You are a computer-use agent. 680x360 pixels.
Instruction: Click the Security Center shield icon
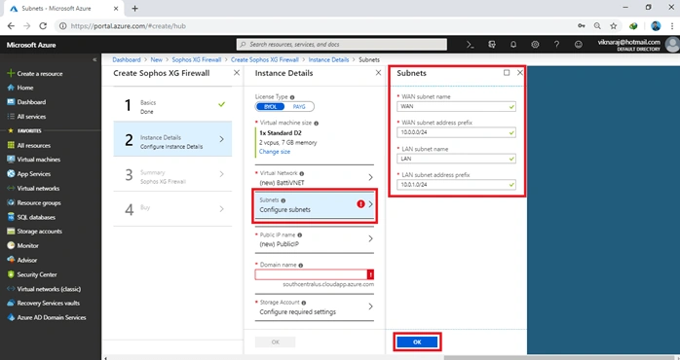tap(11, 274)
